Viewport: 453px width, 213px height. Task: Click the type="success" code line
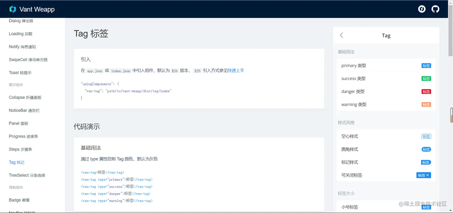click(117, 187)
